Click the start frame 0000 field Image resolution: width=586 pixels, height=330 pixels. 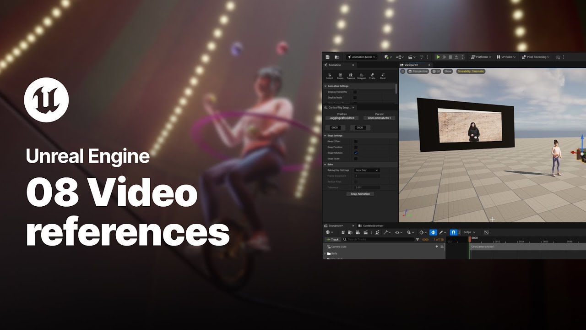(335, 128)
